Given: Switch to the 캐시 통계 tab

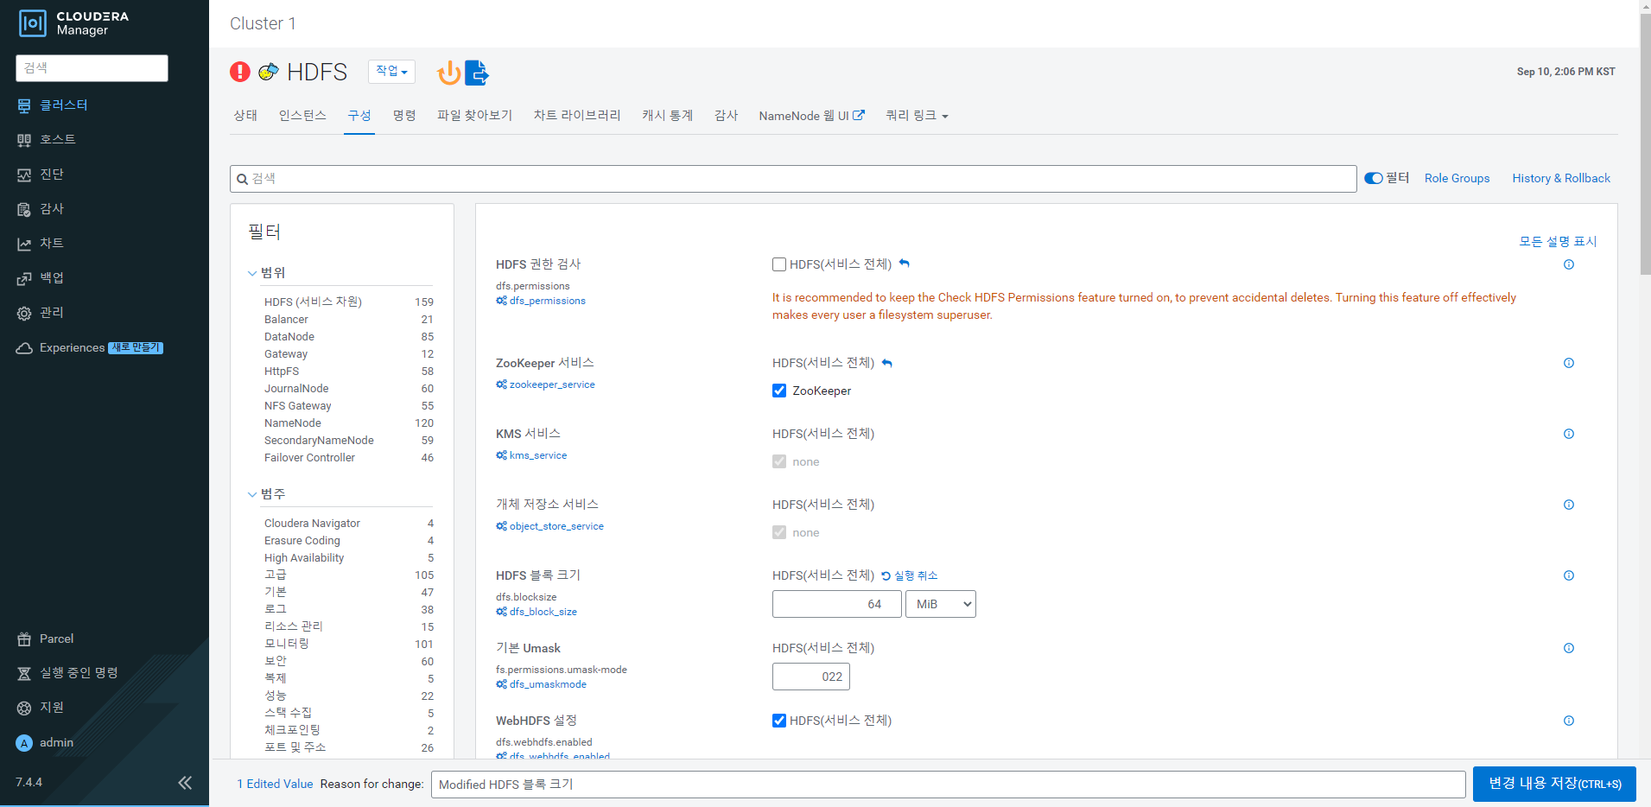Looking at the screenshot, I should click(x=667, y=116).
